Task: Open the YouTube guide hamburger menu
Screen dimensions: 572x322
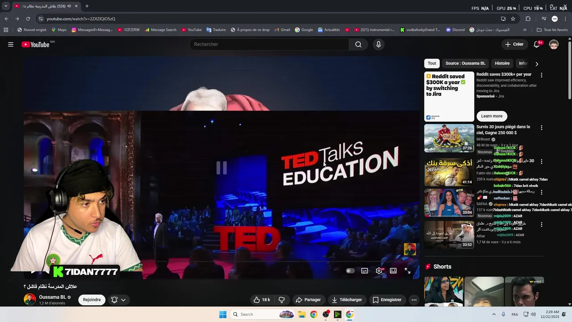Action: [11, 44]
